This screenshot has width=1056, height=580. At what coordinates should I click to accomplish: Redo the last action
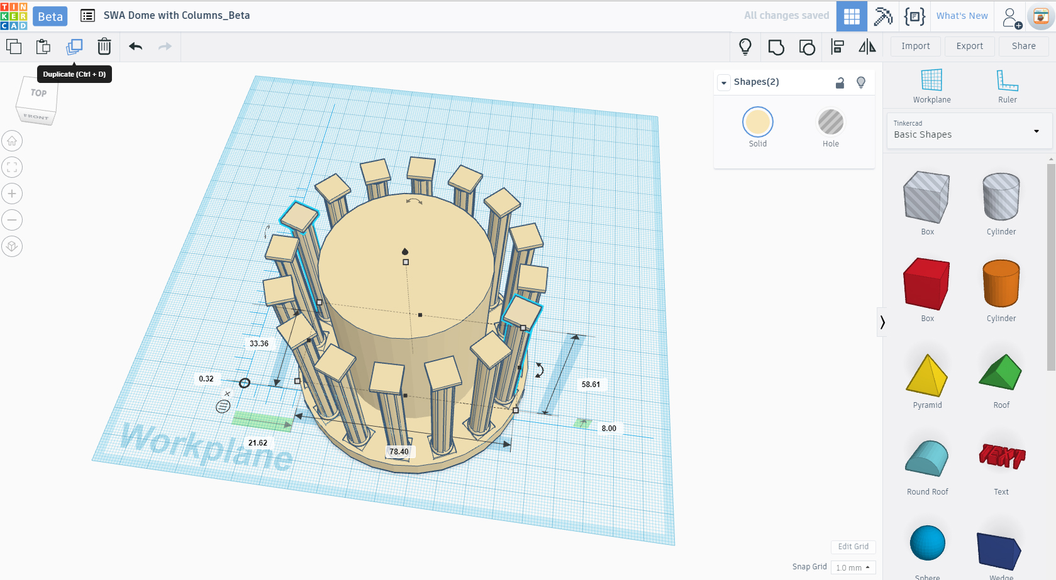(165, 47)
